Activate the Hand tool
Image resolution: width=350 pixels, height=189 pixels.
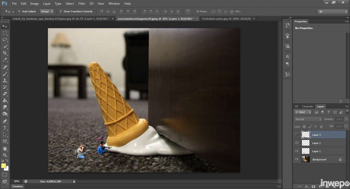(5, 148)
